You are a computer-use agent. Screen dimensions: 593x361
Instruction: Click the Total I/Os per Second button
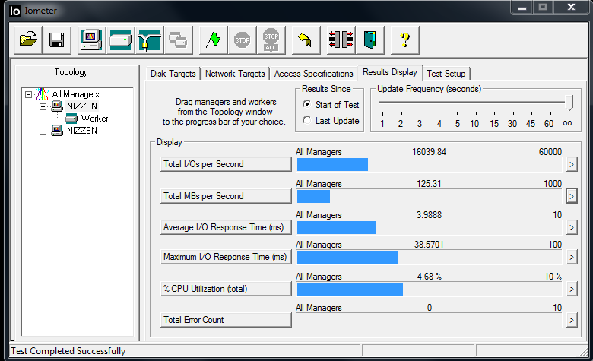click(226, 164)
